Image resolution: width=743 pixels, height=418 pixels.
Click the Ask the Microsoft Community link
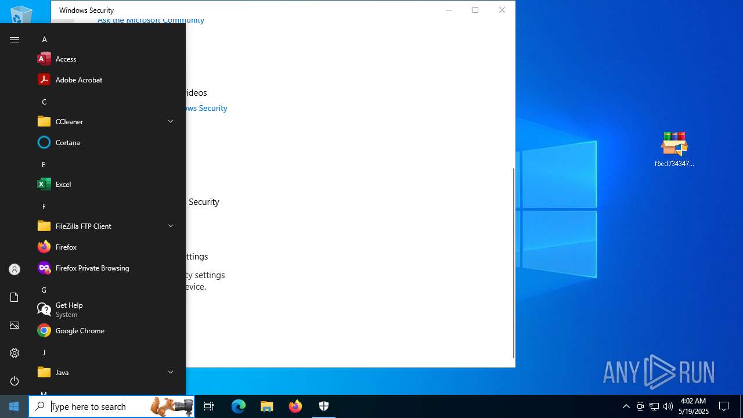coord(151,21)
